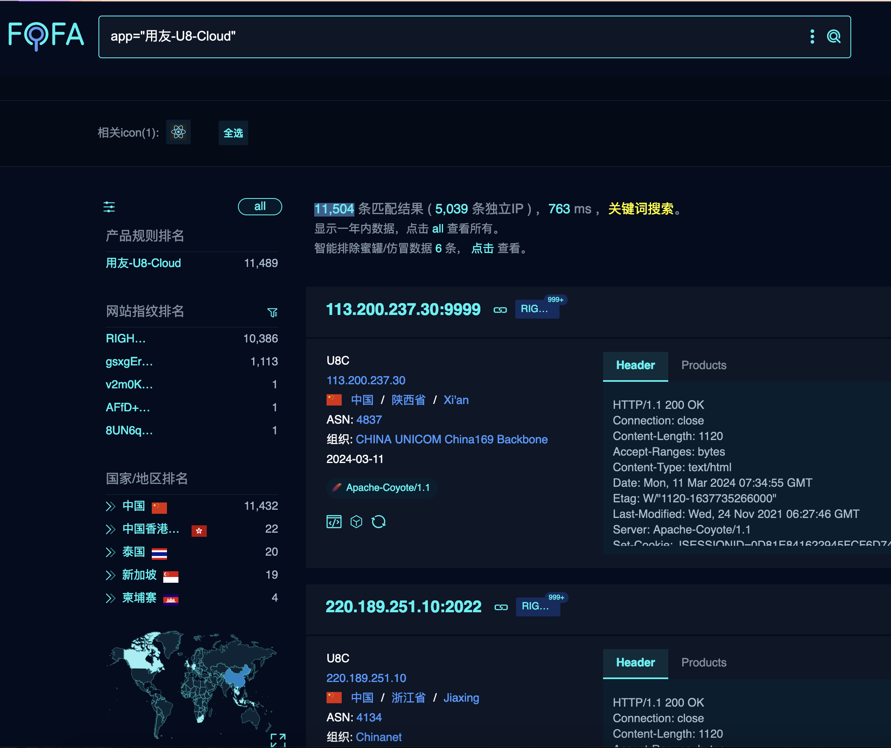The height and width of the screenshot is (748, 891).
Task: Switch to the Products tab on first result
Action: click(704, 365)
